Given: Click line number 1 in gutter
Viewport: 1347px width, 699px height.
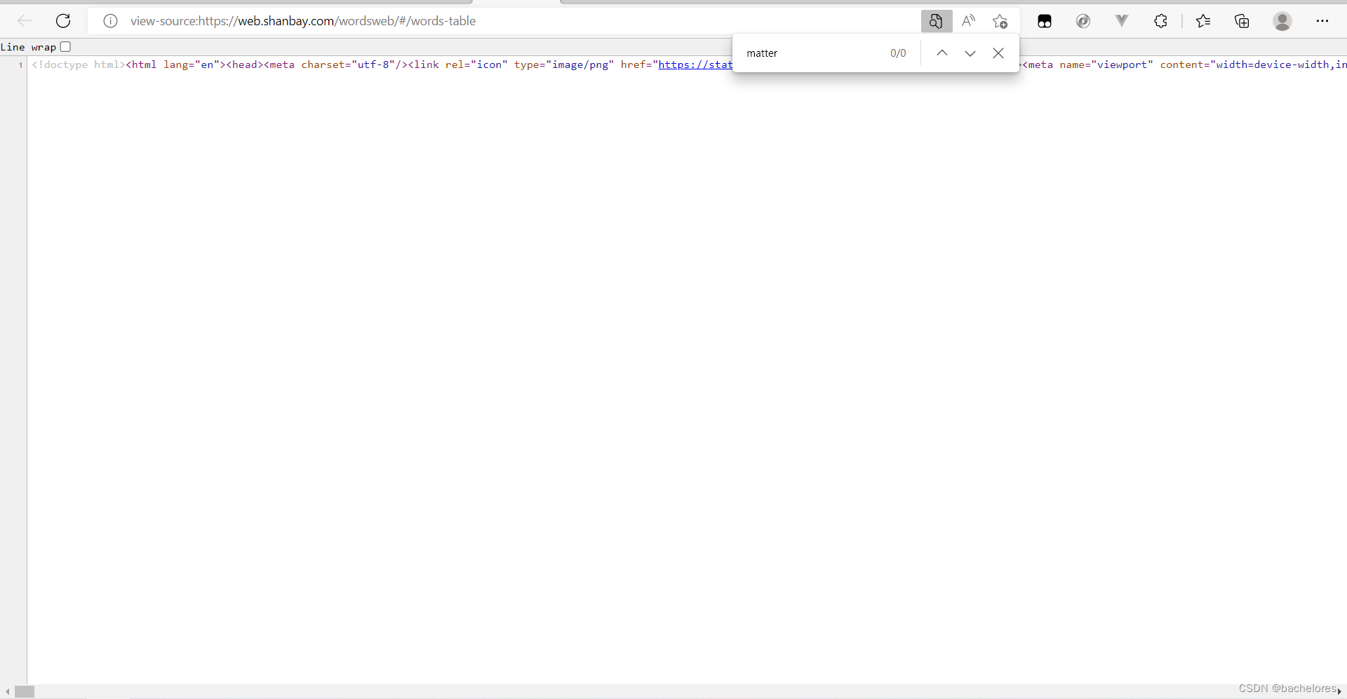Looking at the screenshot, I should click(20, 65).
